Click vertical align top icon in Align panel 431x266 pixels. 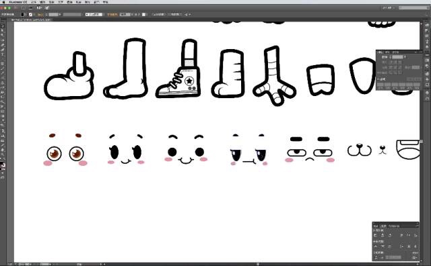(401, 235)
